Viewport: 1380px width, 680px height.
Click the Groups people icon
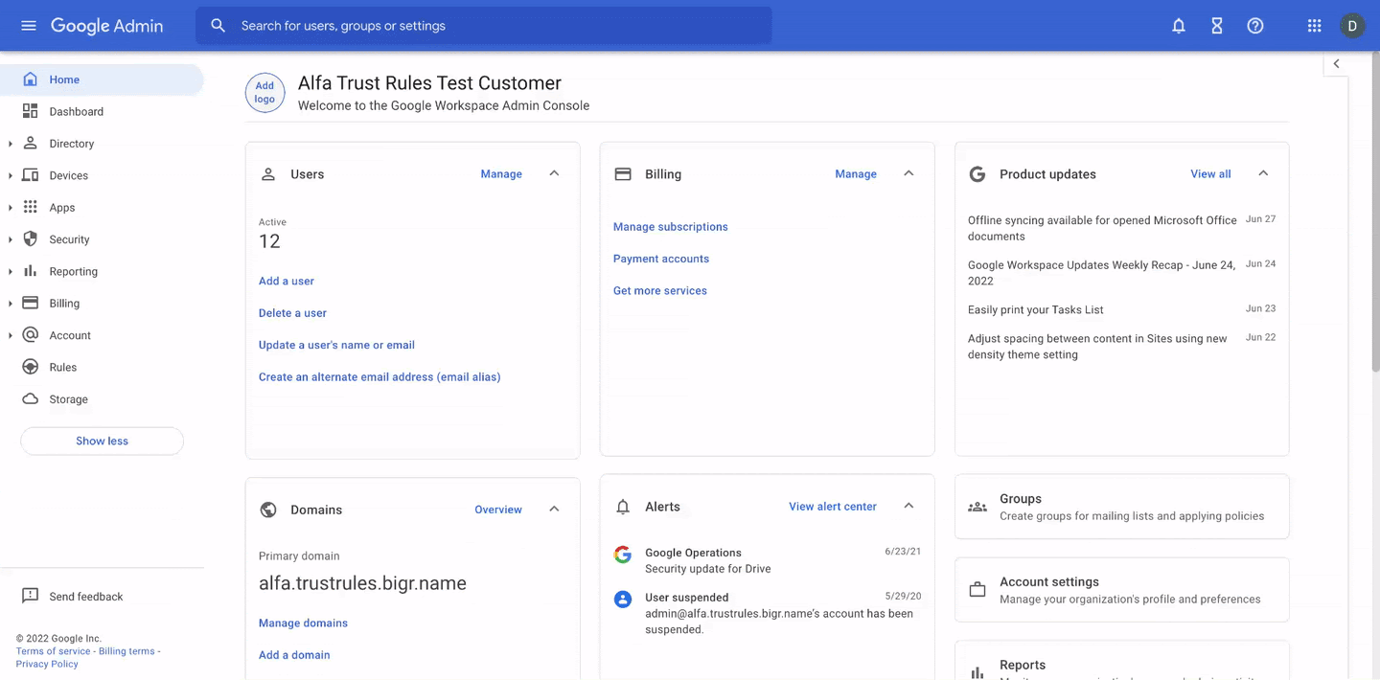977,507
